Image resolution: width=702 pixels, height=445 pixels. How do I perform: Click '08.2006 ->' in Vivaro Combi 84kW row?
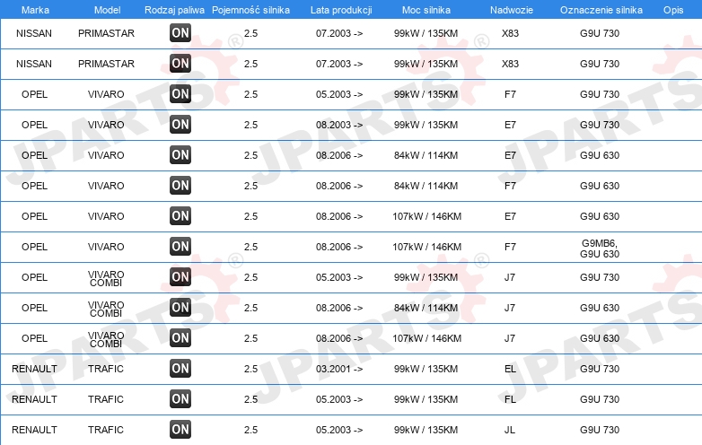339,308
